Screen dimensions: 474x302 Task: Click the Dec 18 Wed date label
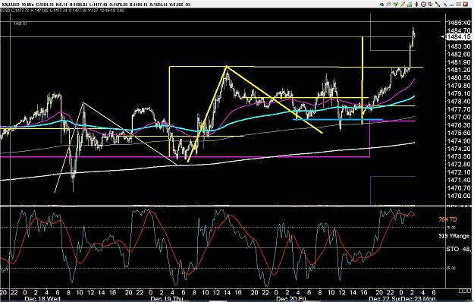(x=42, y=299)
